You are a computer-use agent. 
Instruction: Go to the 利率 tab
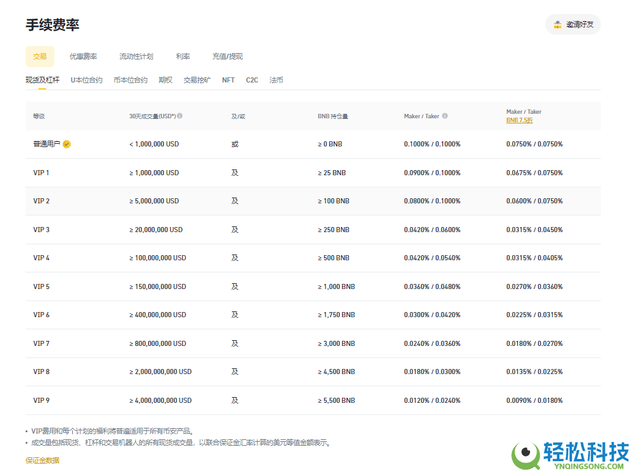pyautogui.click(x=183, y=57)
